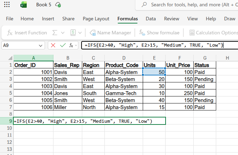Screen dimensions: 238x155
Task: Select row 9 header
Action: [7, 121]
